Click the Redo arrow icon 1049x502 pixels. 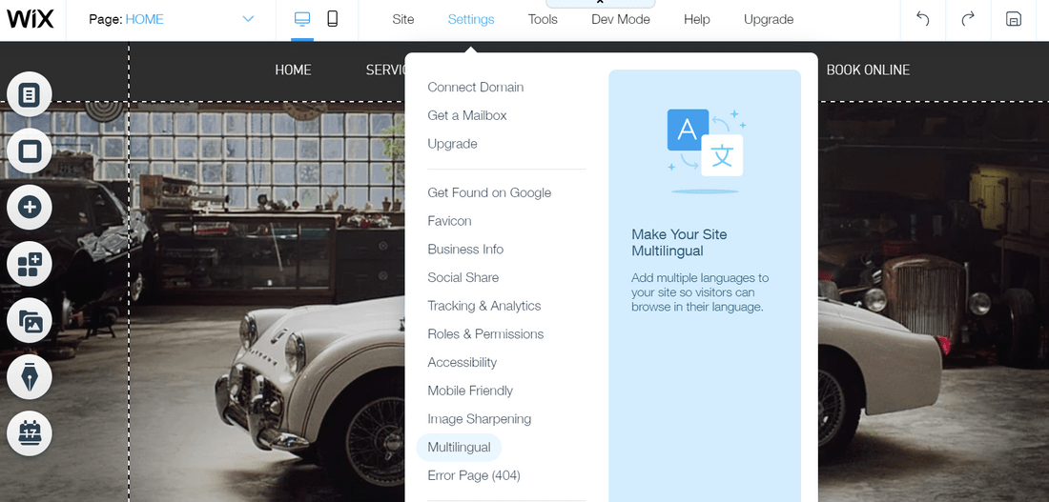(968, 19)
